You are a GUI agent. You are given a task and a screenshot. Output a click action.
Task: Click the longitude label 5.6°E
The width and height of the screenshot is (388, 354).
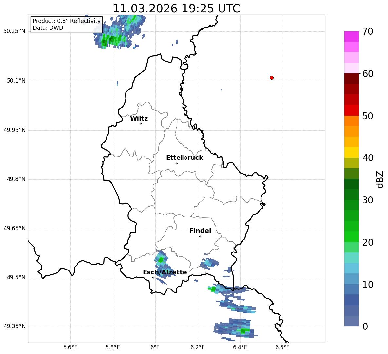[x=70, y=348]
